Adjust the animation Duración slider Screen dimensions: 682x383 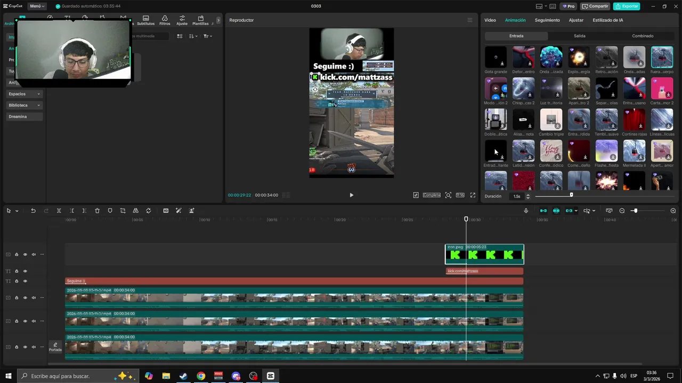tap(571, 195)
